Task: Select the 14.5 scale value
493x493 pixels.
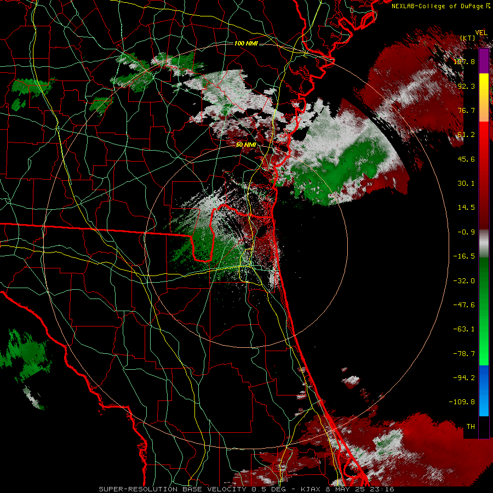Action: [466, 208]
